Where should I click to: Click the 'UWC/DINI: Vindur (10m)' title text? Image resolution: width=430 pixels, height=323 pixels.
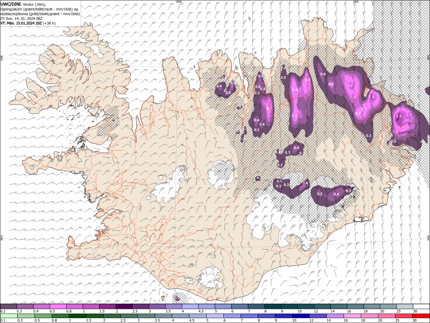point(23,4)
